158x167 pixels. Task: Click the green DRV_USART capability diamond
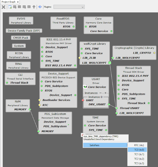109,104
